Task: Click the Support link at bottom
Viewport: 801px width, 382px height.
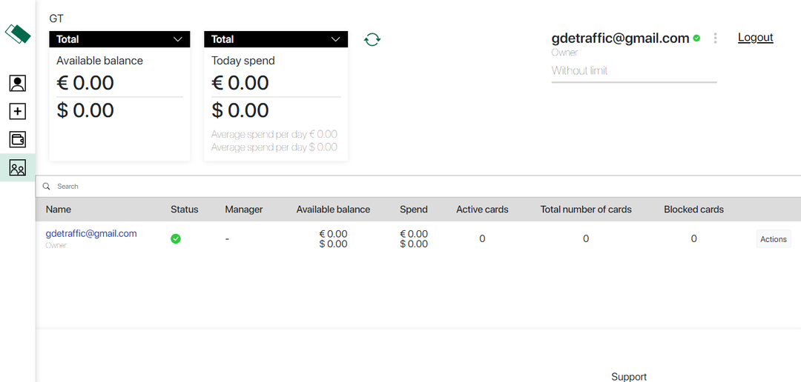Action: coord(628,376)
